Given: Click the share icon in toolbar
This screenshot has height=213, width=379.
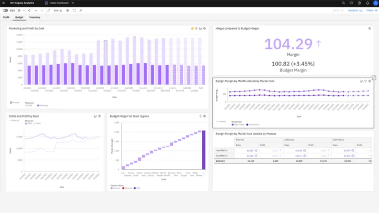Looking at the screenshot, I should (x=29, y=10).
